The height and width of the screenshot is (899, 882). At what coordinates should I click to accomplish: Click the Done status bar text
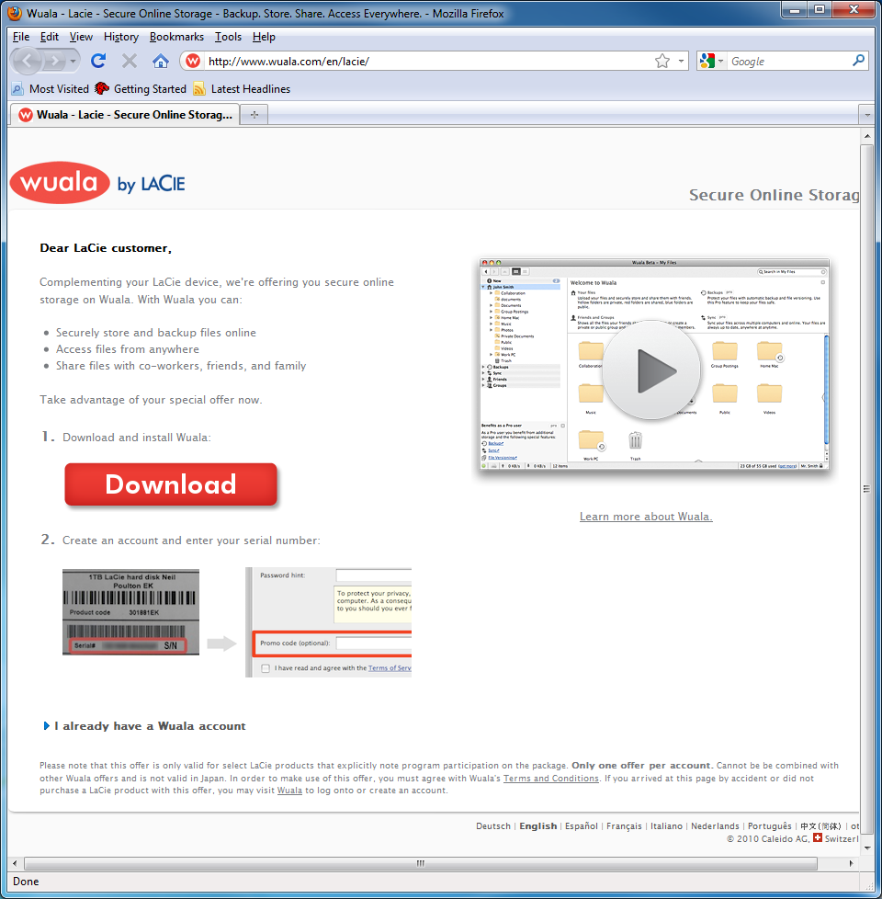click(26, 882)
